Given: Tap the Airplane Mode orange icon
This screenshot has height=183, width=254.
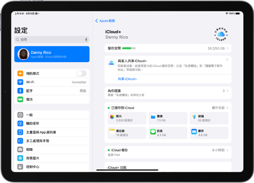Looking at the screenshot, I should coord(20,74).
